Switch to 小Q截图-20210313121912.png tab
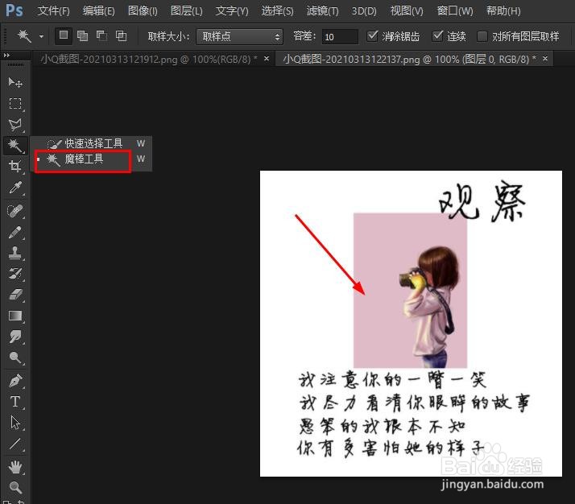The width and height of the screenshot is (575, 504). pyautogui.click(x=149, y=59)
